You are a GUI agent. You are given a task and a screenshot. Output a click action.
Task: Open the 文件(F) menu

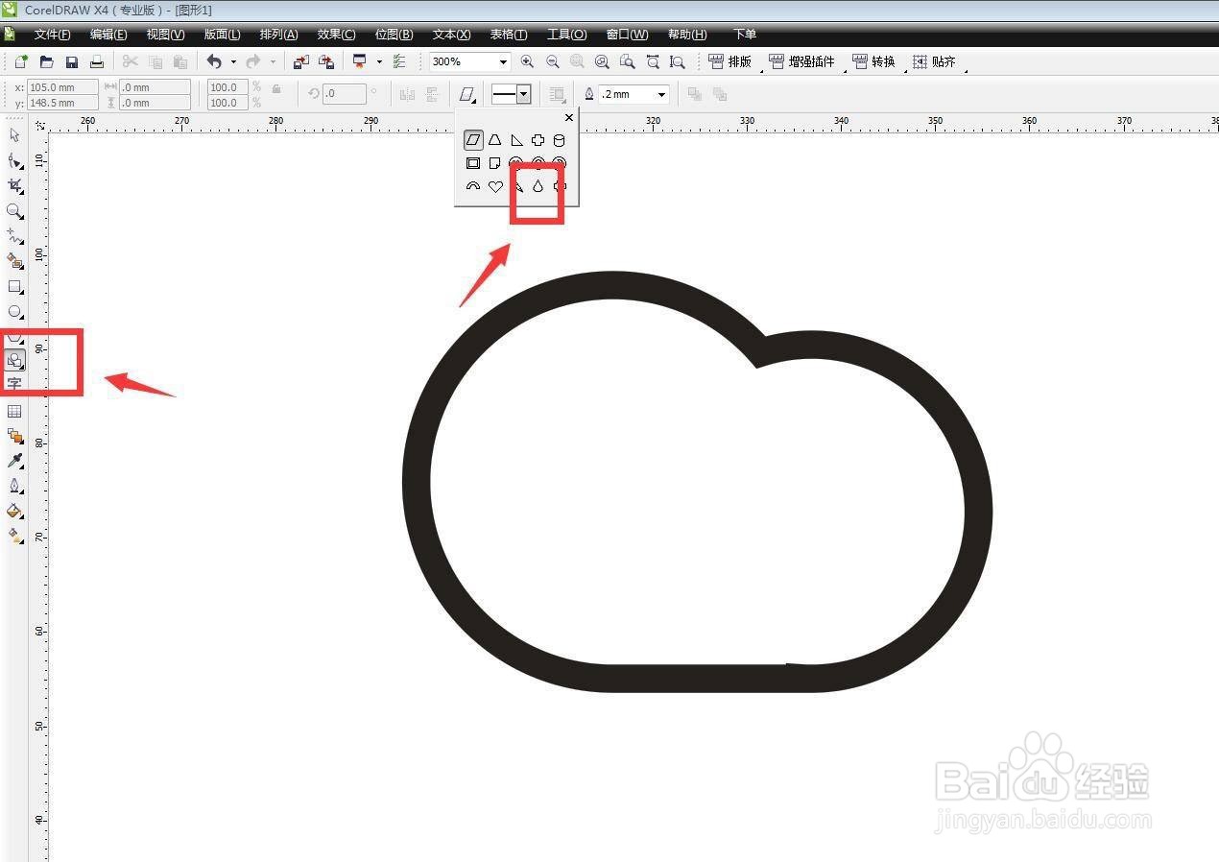53,35
